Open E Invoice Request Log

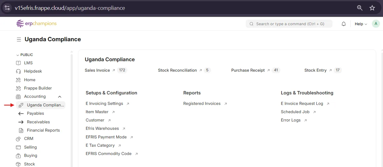(302, 104)
